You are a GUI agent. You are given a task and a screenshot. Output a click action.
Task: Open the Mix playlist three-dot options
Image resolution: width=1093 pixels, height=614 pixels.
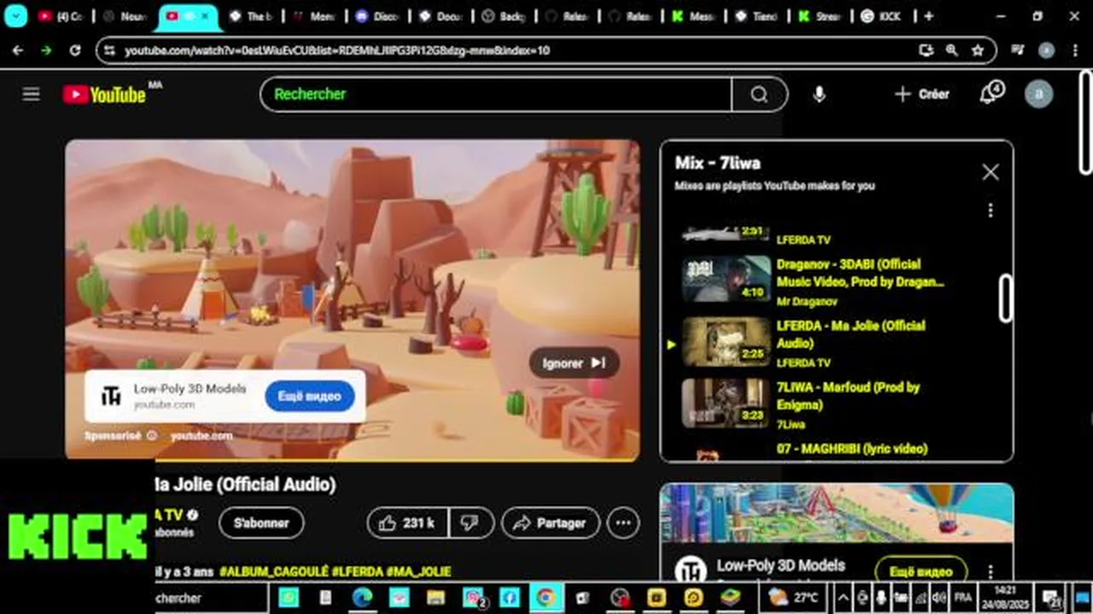(990, 210)
